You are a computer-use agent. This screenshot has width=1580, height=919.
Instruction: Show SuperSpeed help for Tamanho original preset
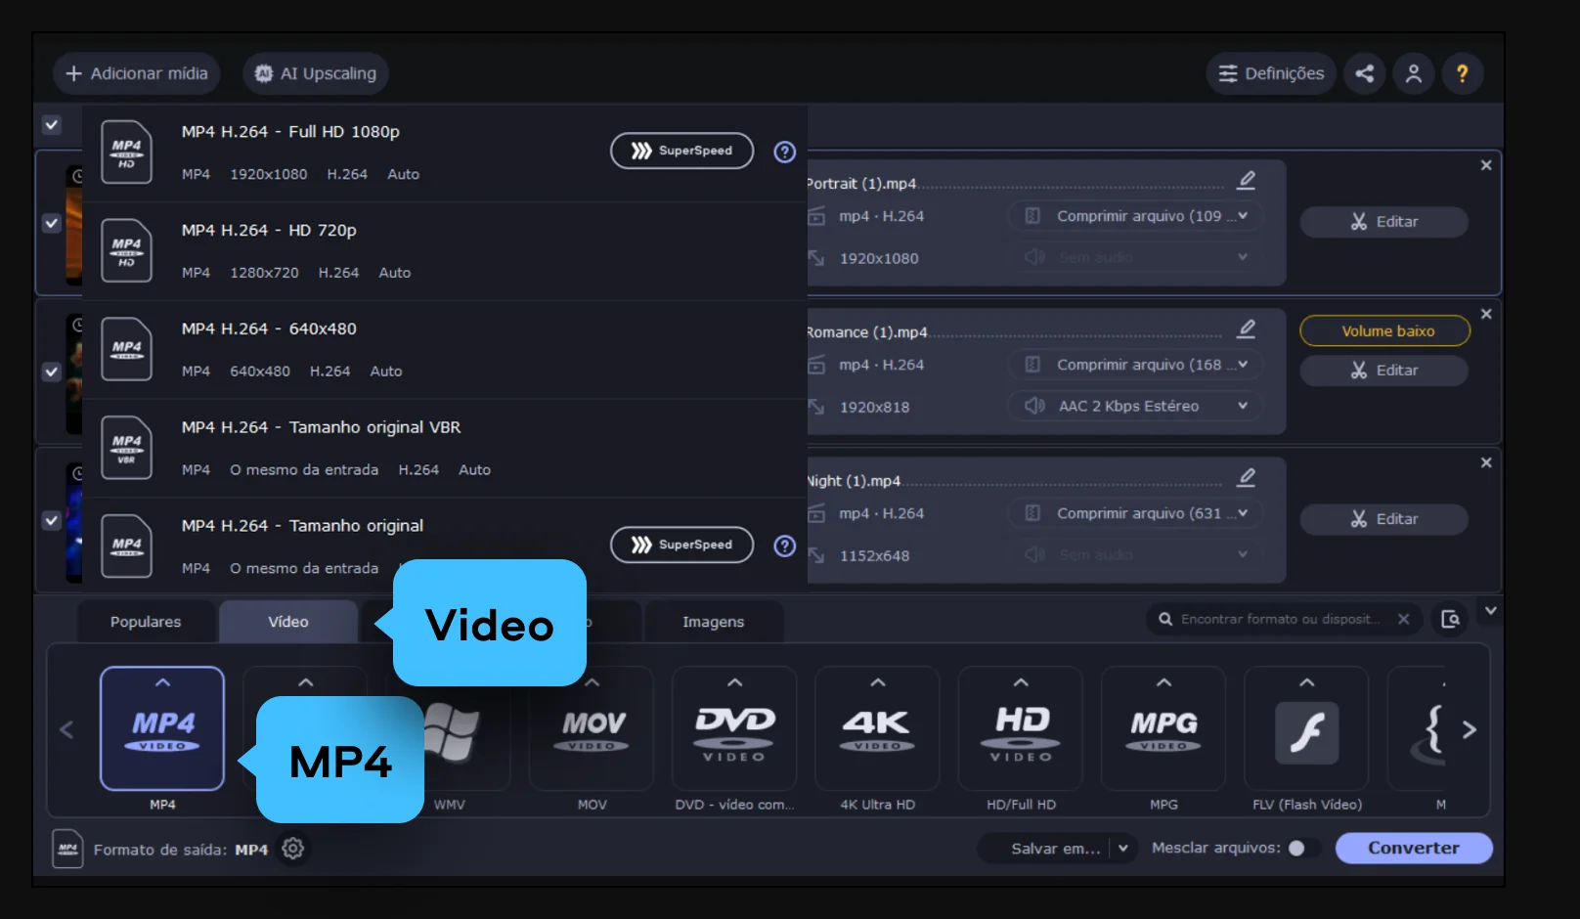tap(784, 546)
